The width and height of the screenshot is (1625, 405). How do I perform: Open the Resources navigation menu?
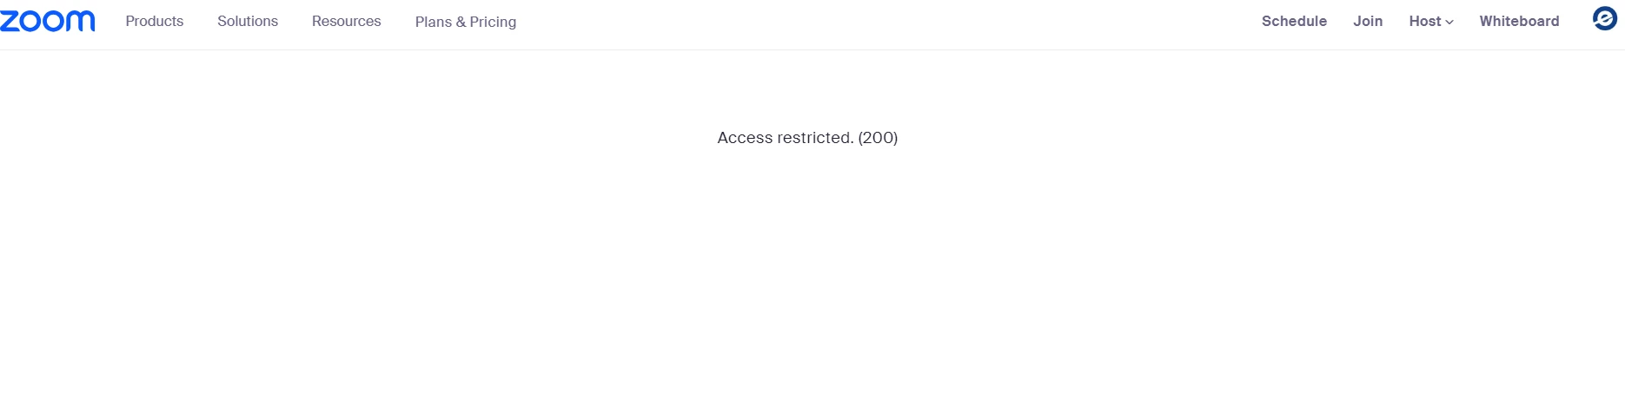[347, 21]
